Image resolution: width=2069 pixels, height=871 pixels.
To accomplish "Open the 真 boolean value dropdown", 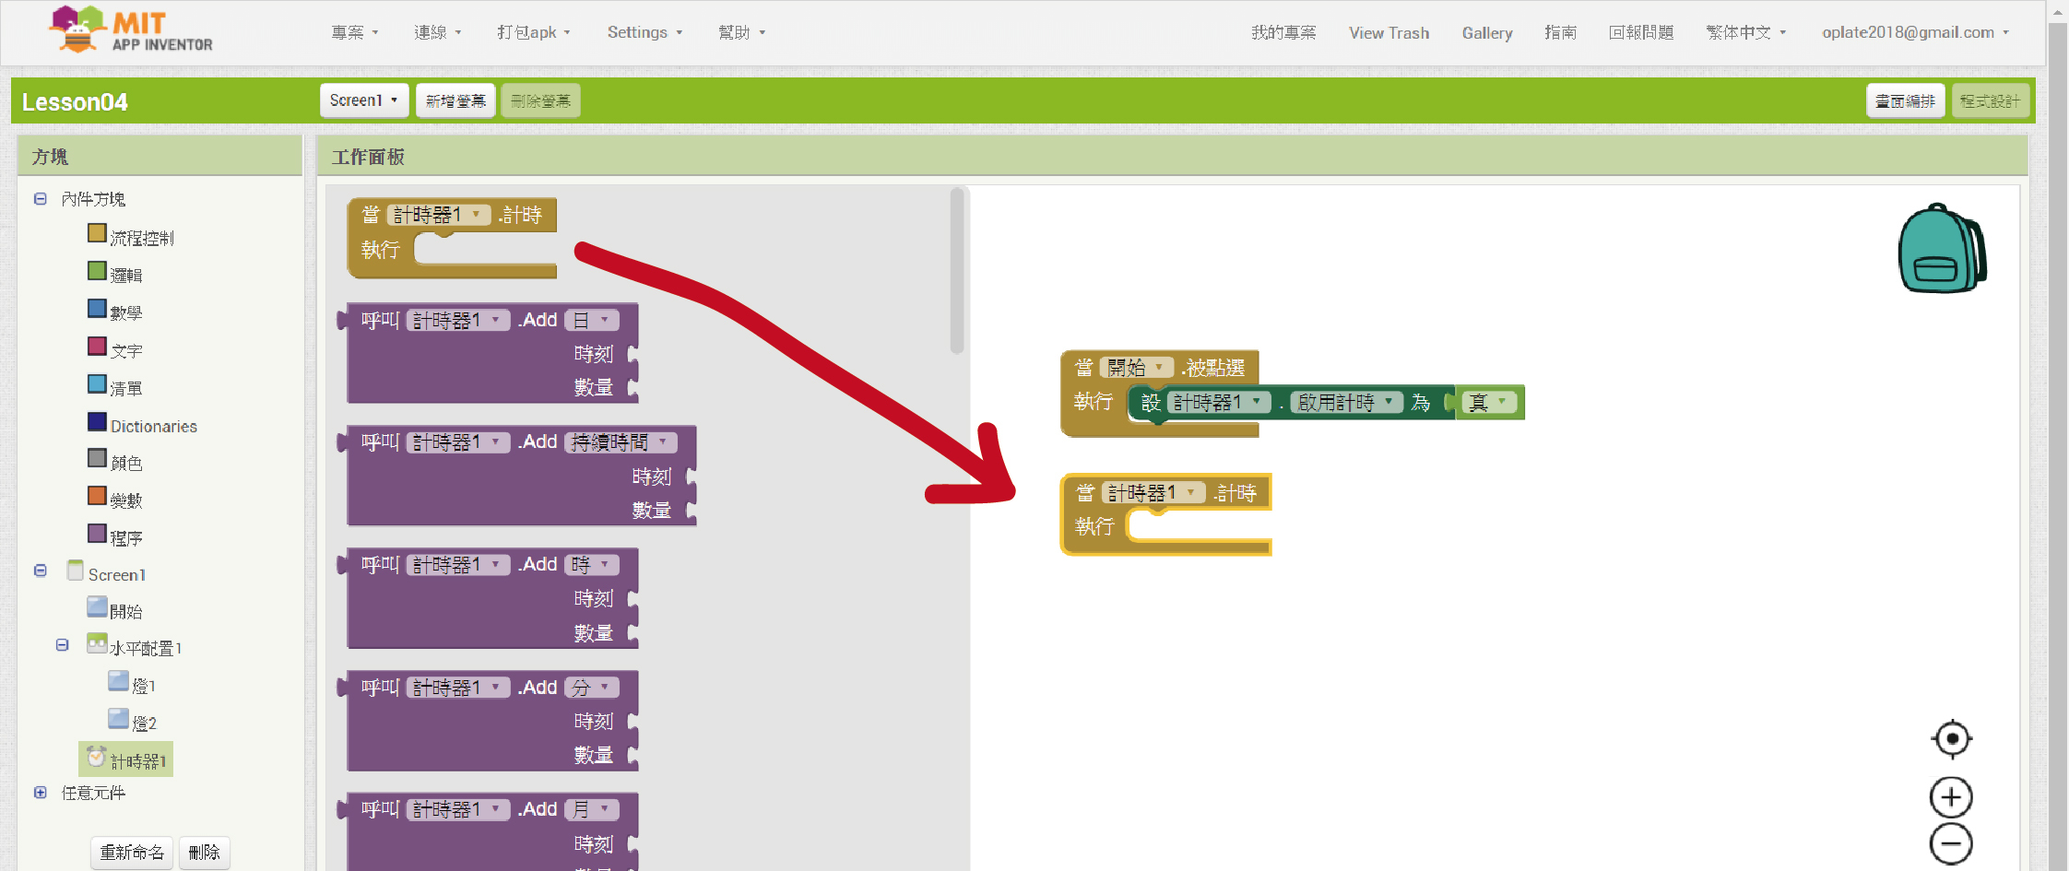I will coord(1489,402).
